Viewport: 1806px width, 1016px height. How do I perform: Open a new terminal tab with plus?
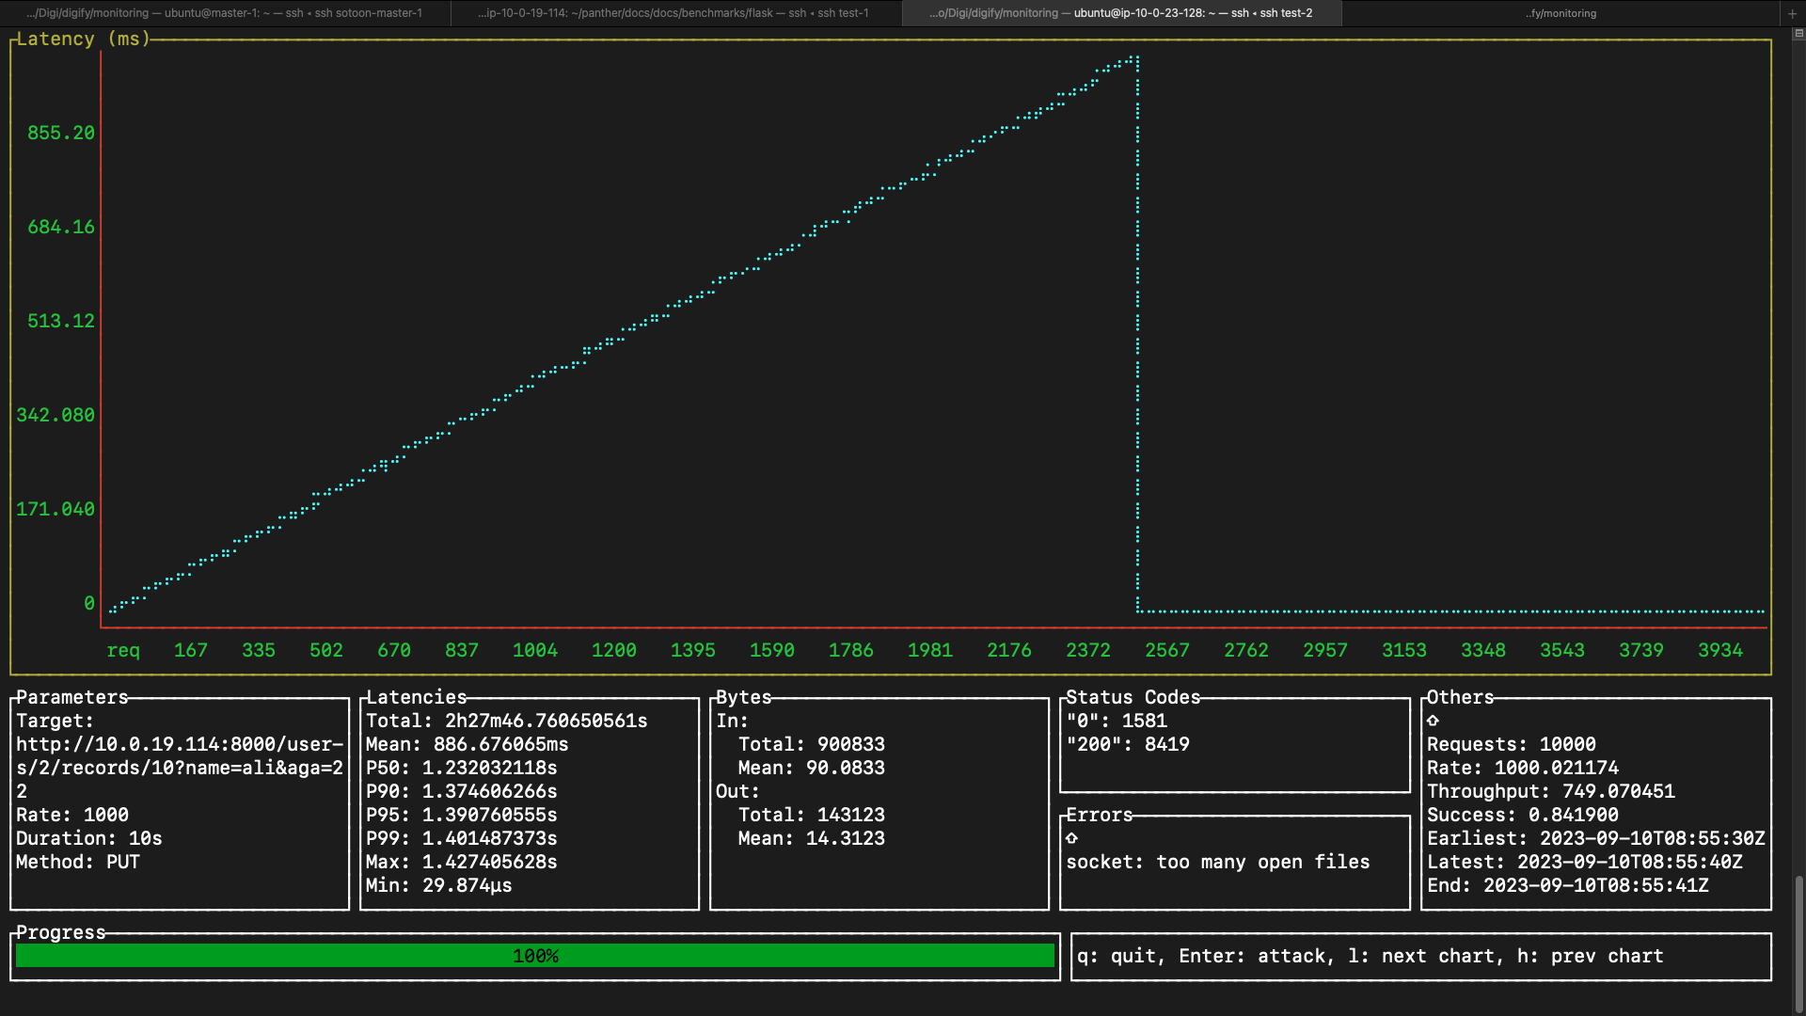1792,13
